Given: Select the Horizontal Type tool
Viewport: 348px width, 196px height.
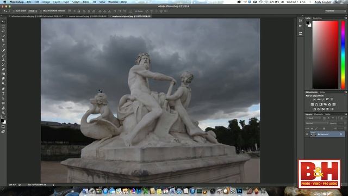Looking at the screenshot, I should coord(3,94).
